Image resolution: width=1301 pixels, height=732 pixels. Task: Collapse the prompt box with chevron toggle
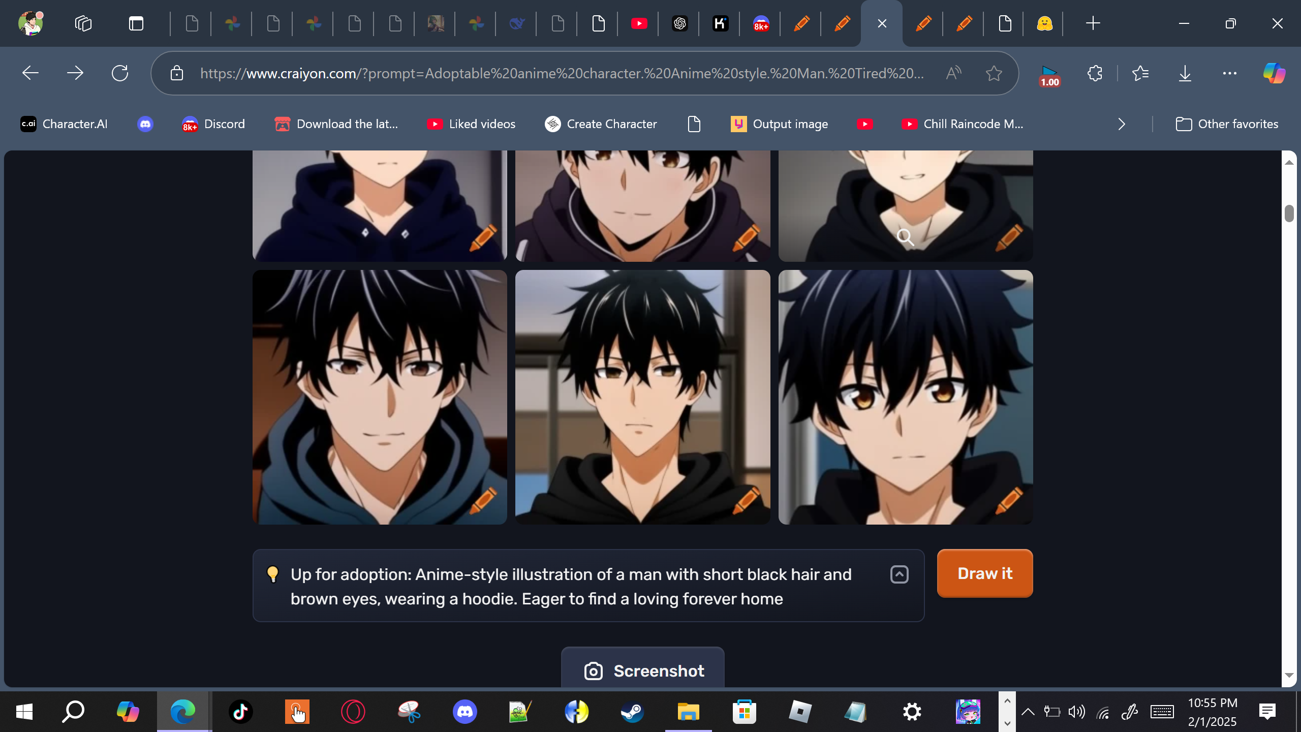pos(899,574)
